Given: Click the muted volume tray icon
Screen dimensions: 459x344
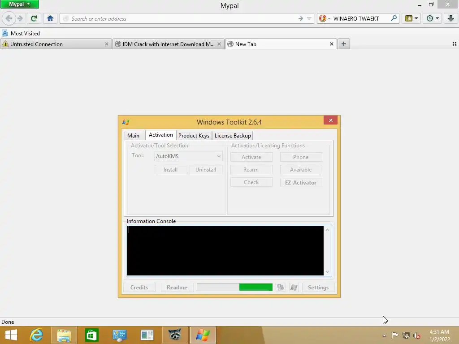Looking at the screenshot, I should coord(416,335).
